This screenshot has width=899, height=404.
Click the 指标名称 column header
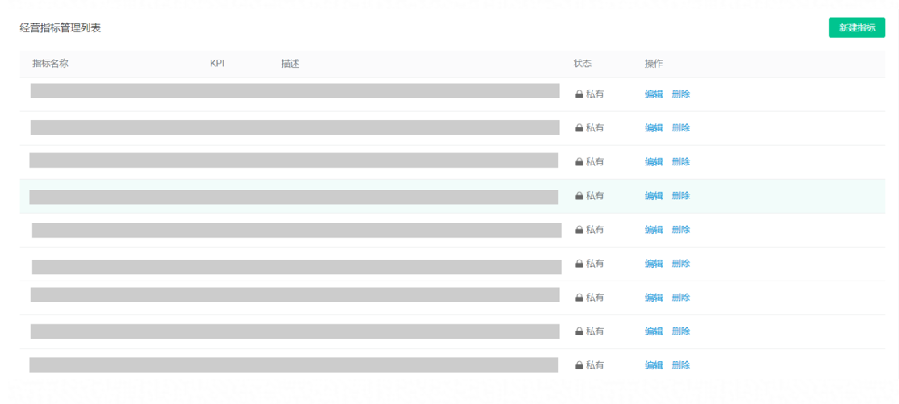pos(51,64)
